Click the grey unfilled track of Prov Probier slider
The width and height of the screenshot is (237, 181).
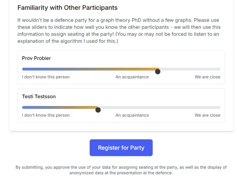(x=190, y=69)
